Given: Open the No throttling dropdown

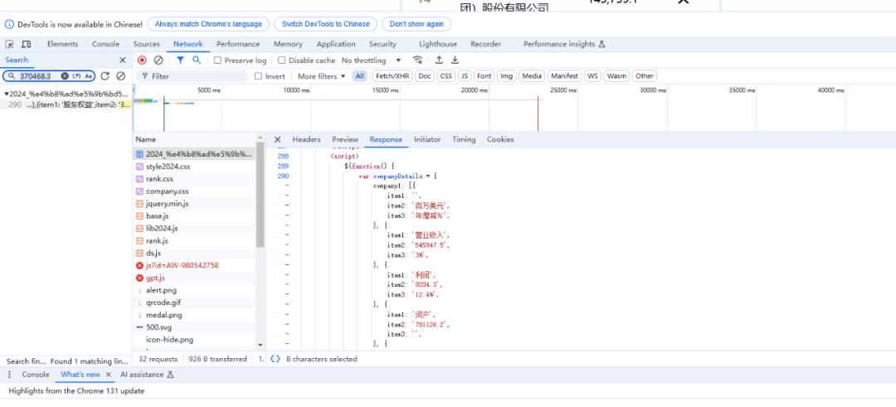Looking at the screenshot, I should [372, 60].
